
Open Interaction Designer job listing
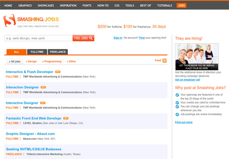22,87
